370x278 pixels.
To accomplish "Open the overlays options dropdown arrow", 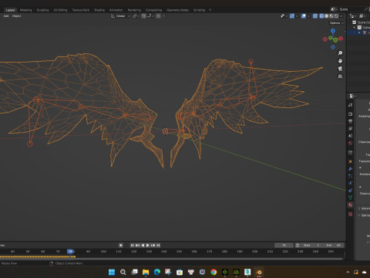I will 308,16.
